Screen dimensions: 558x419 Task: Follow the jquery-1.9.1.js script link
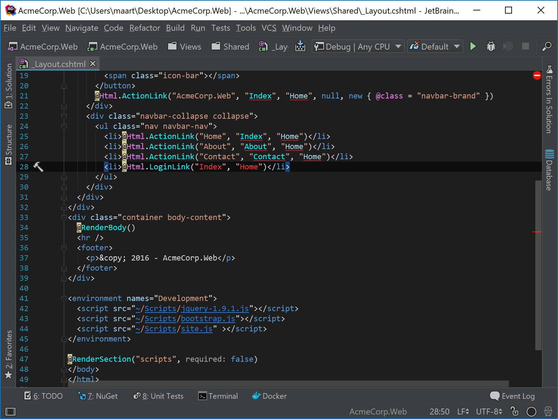(215, 309)
